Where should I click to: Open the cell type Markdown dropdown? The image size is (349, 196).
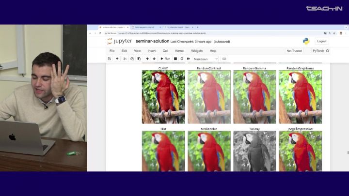[x=206, y=59]
